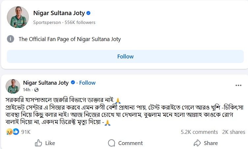Click the sad and like reaction emojis
The width and height of the screenshot is (248, 149).
[x=12, y=132]
